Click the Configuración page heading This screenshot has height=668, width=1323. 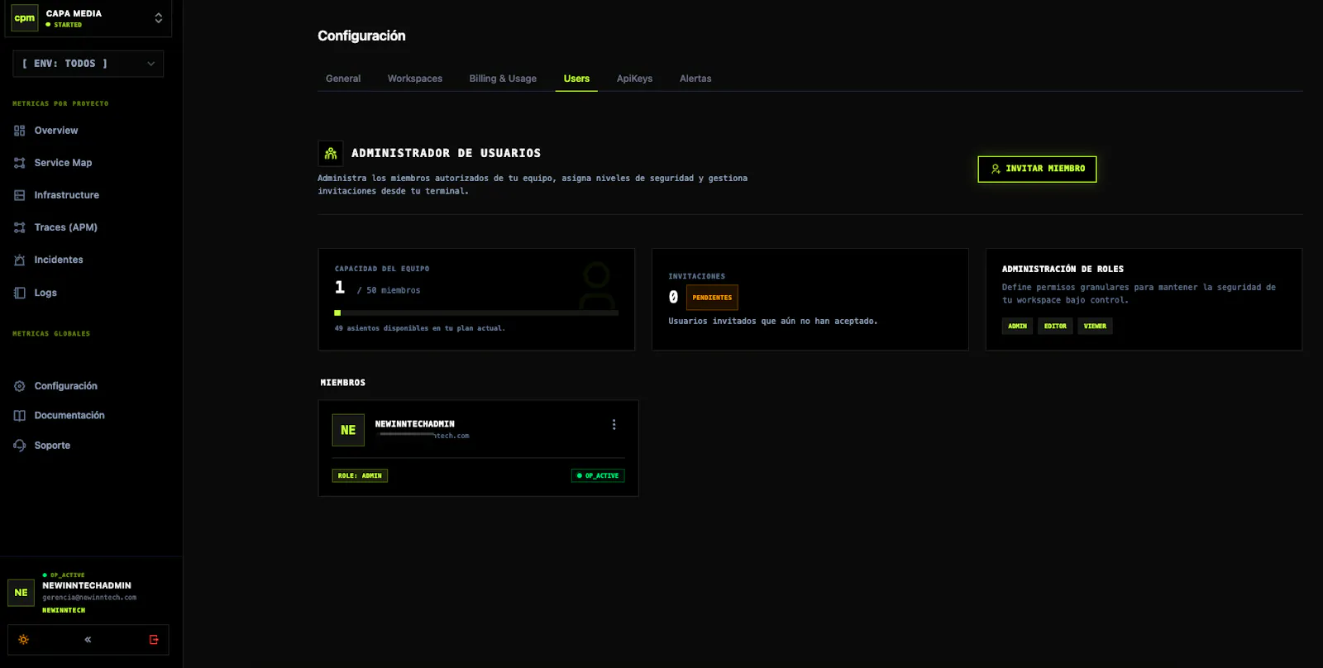(361, 36)
